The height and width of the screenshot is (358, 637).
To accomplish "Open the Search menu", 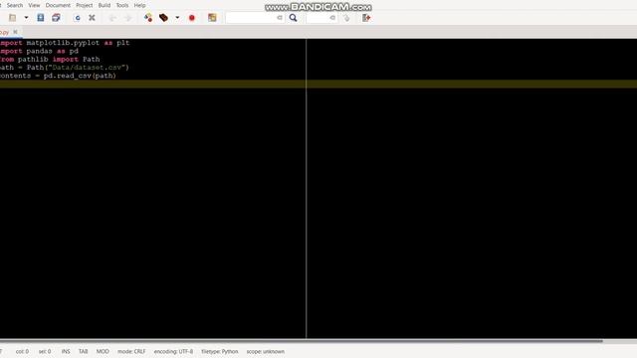I will (15, 5).
